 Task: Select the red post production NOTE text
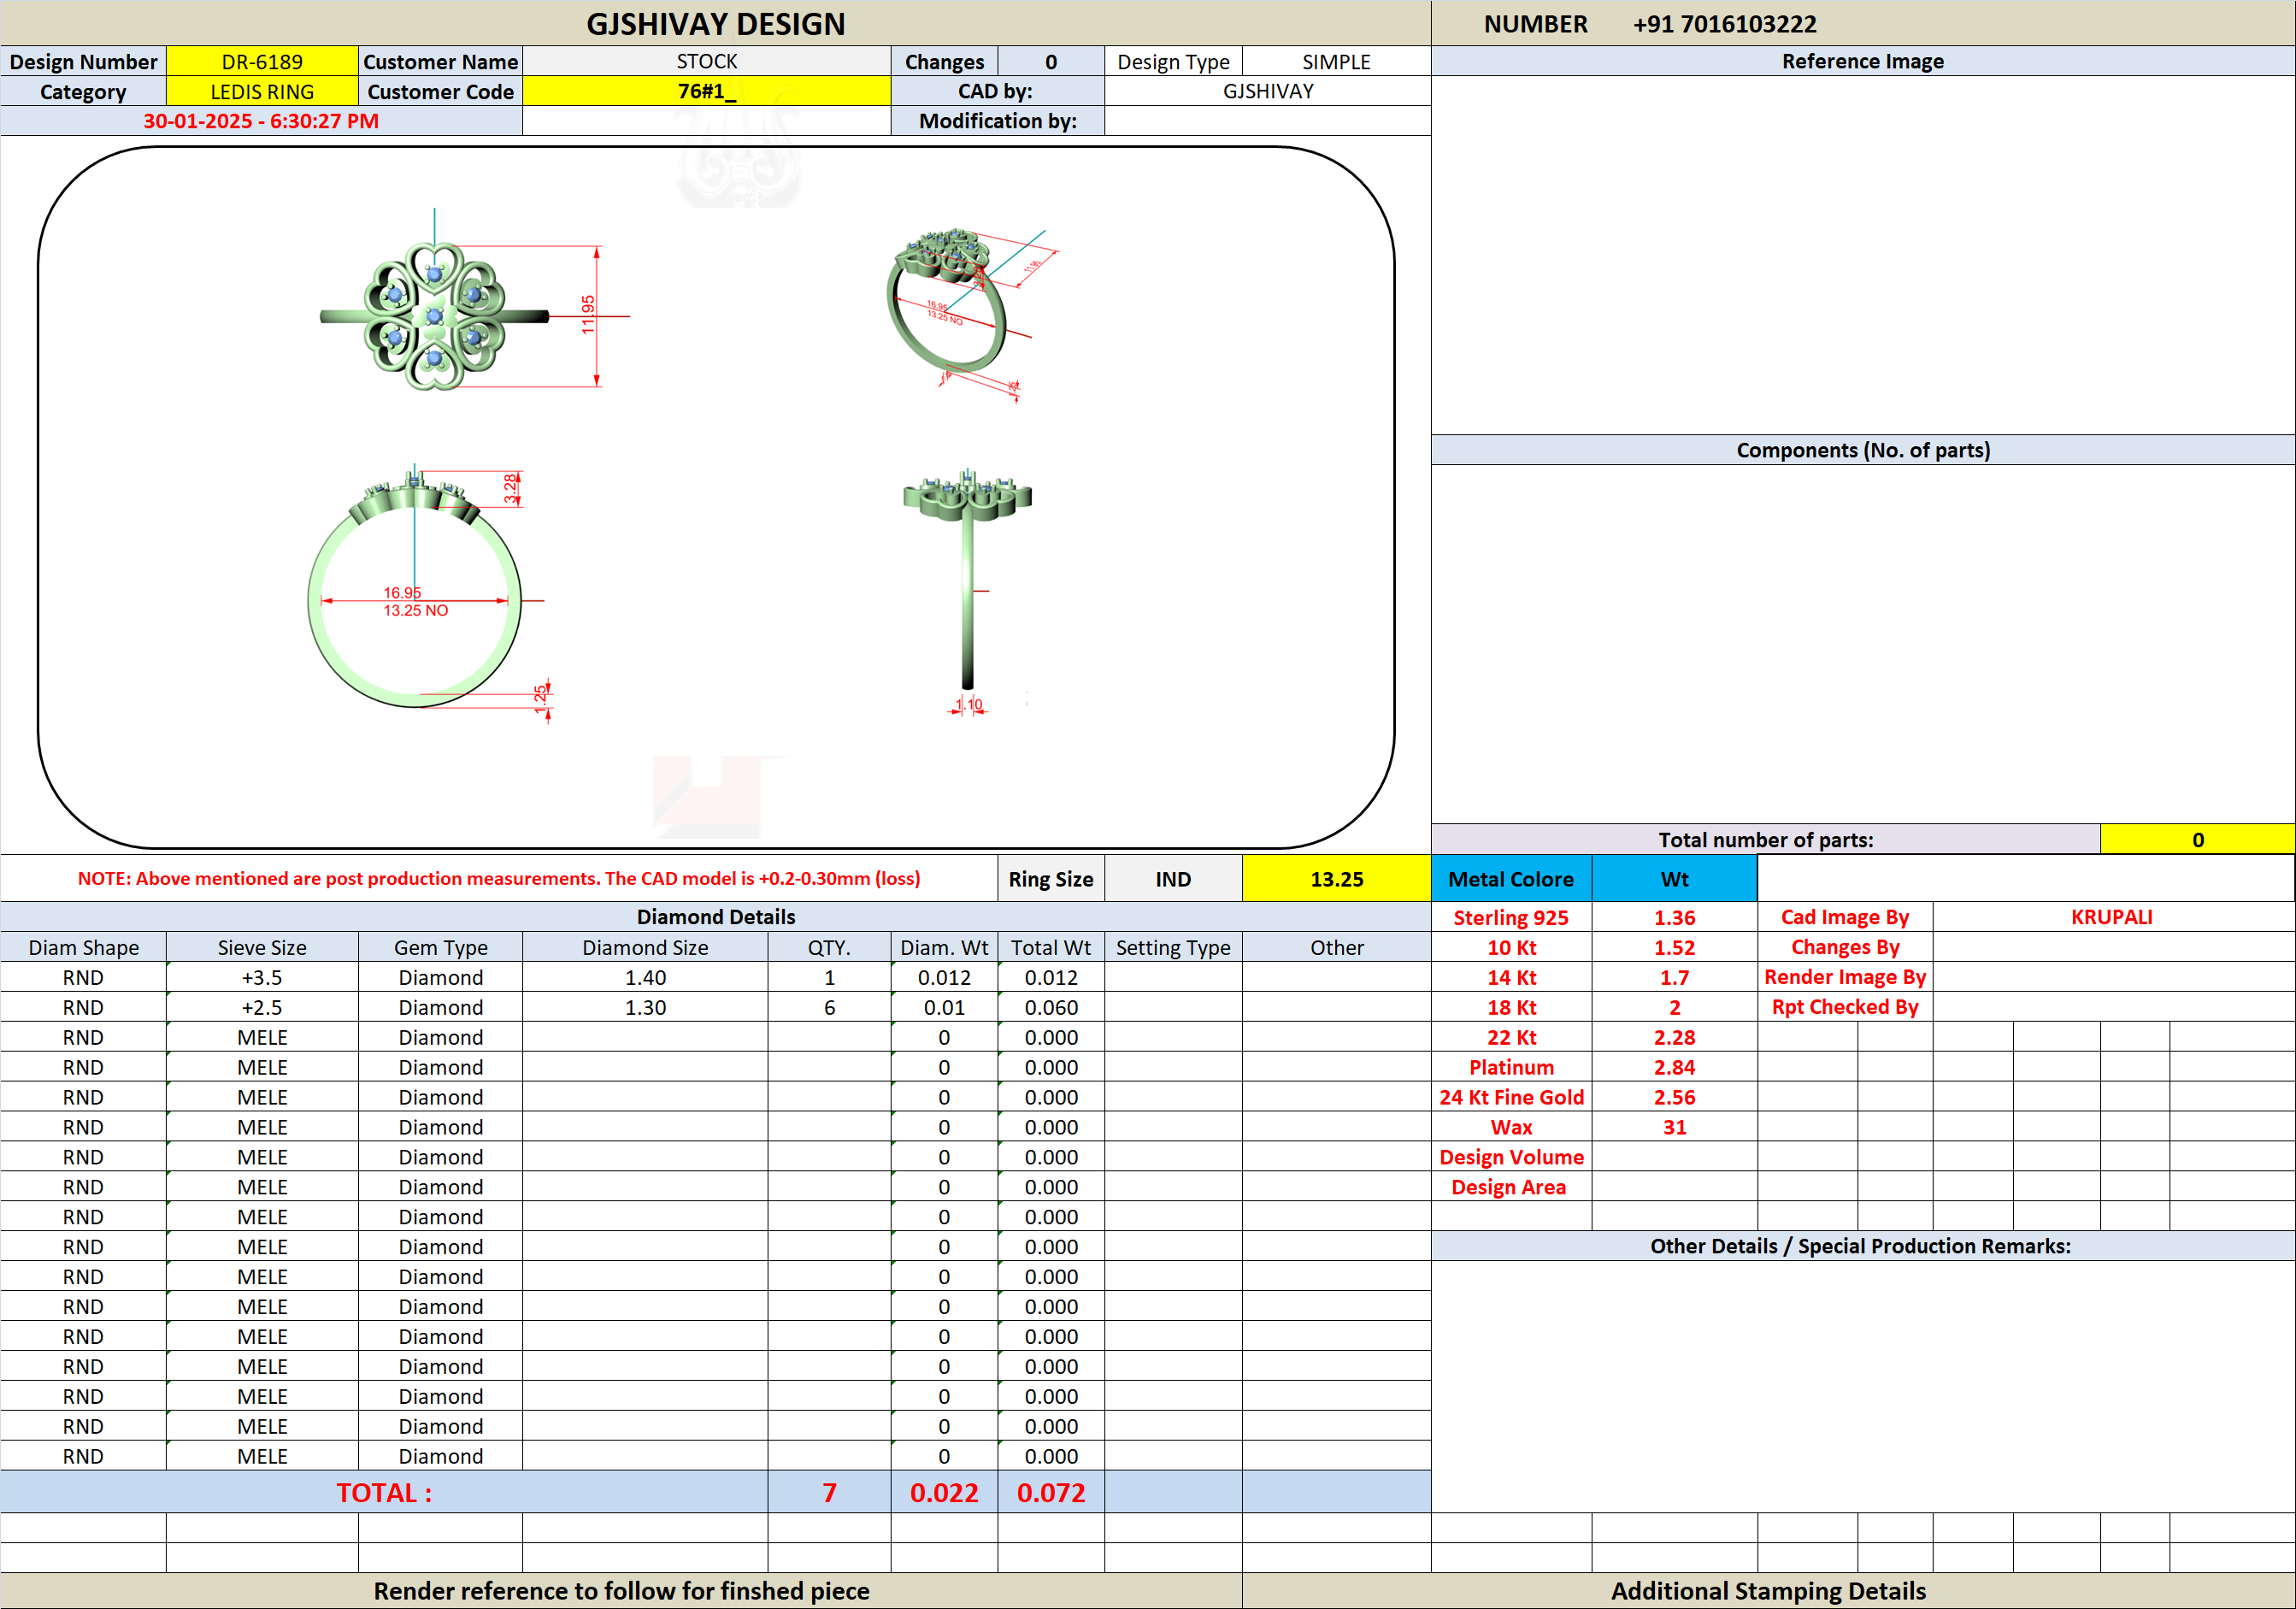point(499,878)
